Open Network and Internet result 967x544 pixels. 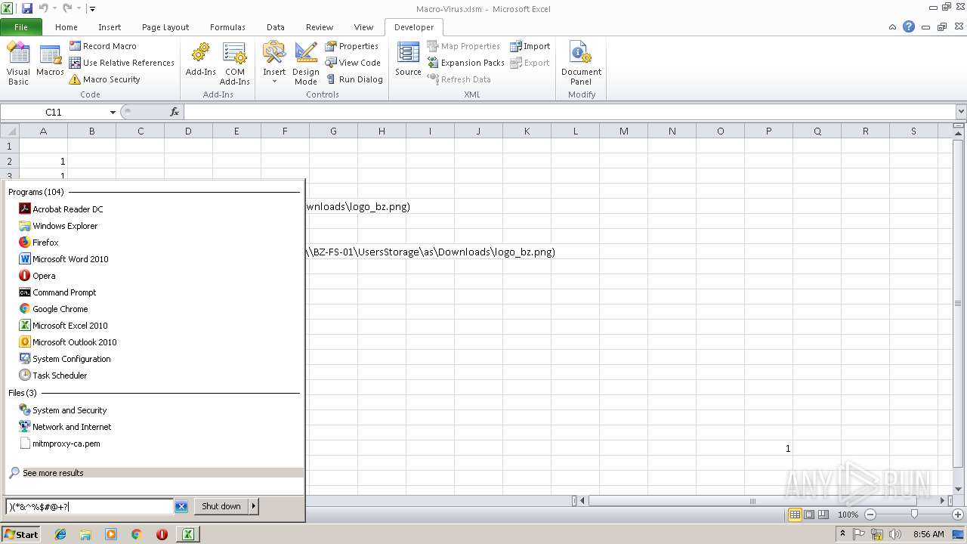point(66,427)
